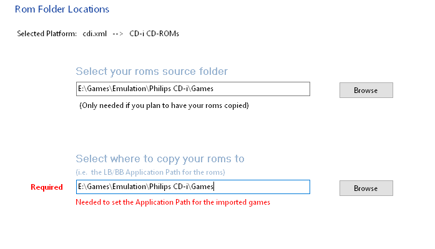The height and width of the screenshot is (249, 435).
Task: Click 'Emulation' in the source folder path
Action: coord(129,89)
